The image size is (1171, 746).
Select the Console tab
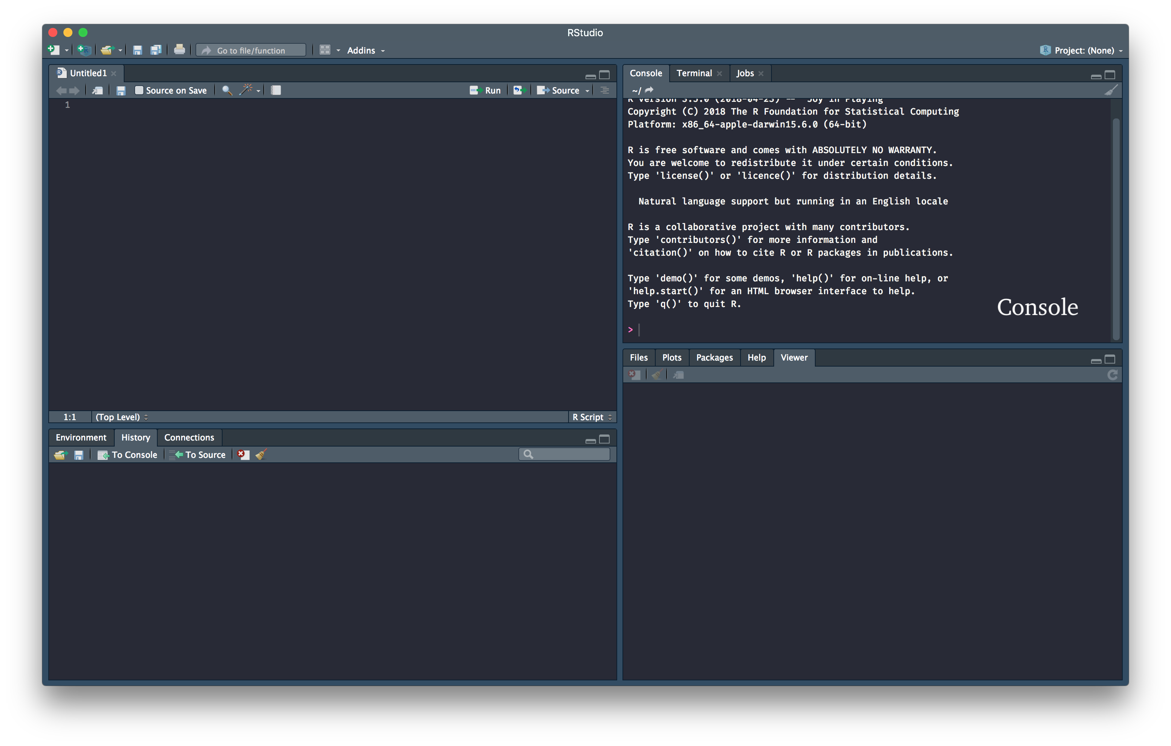pyautogui.click(x=646, y=73)
